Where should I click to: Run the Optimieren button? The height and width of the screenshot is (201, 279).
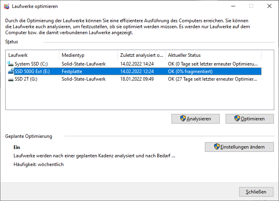(250, 119)
